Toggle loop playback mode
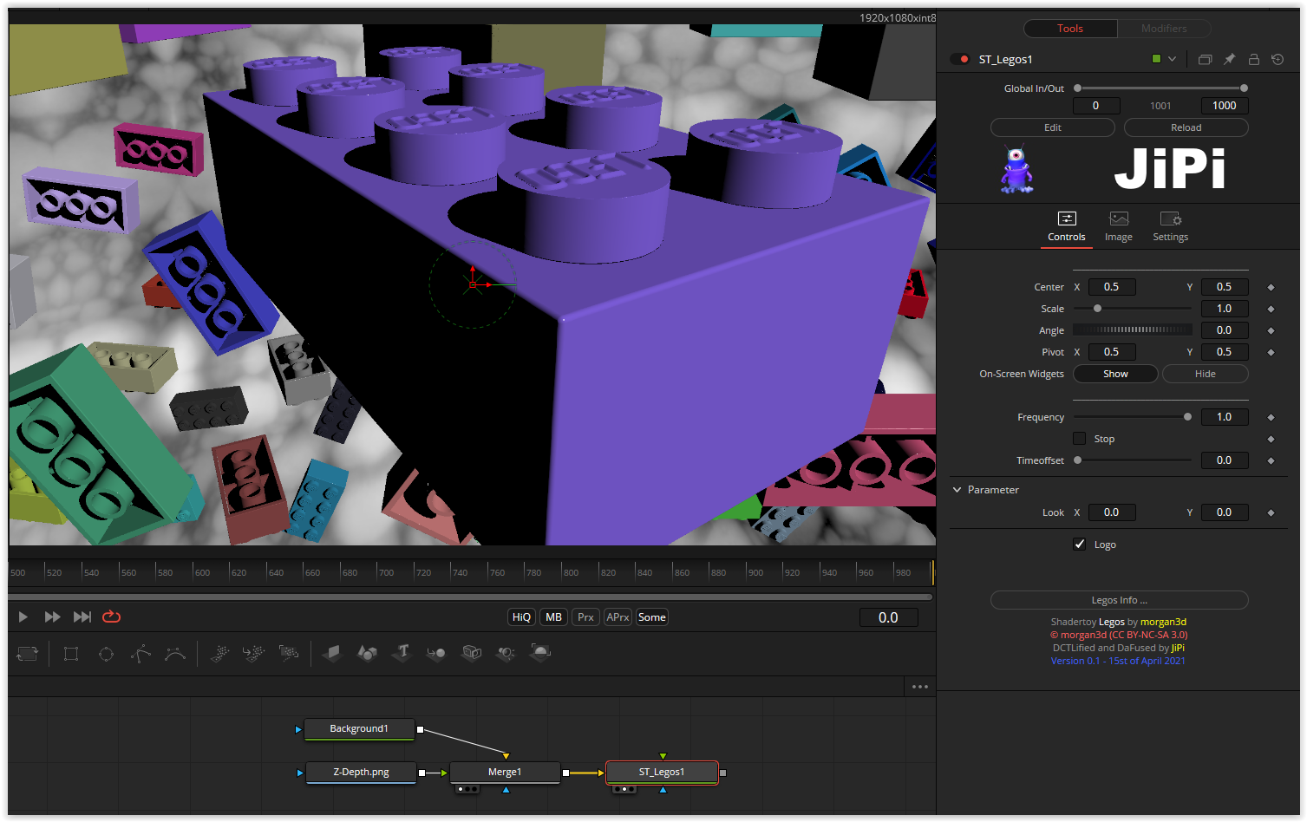The height and width of the screenshot is (822, 1307). coord(111,616)
